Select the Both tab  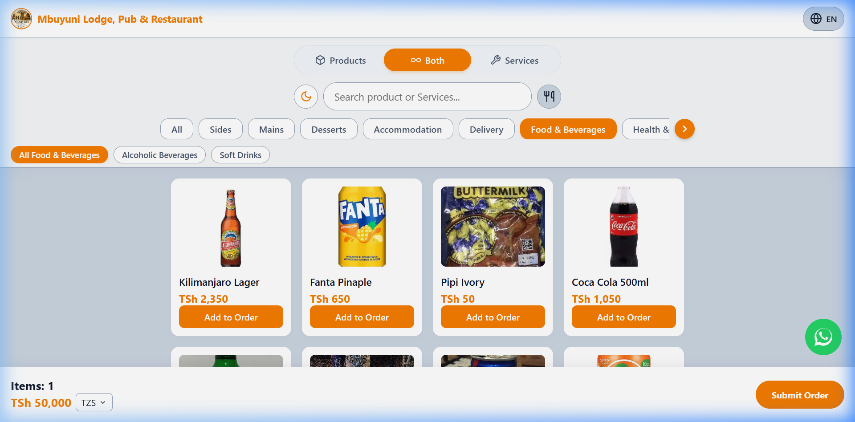(x=427, y=60)
